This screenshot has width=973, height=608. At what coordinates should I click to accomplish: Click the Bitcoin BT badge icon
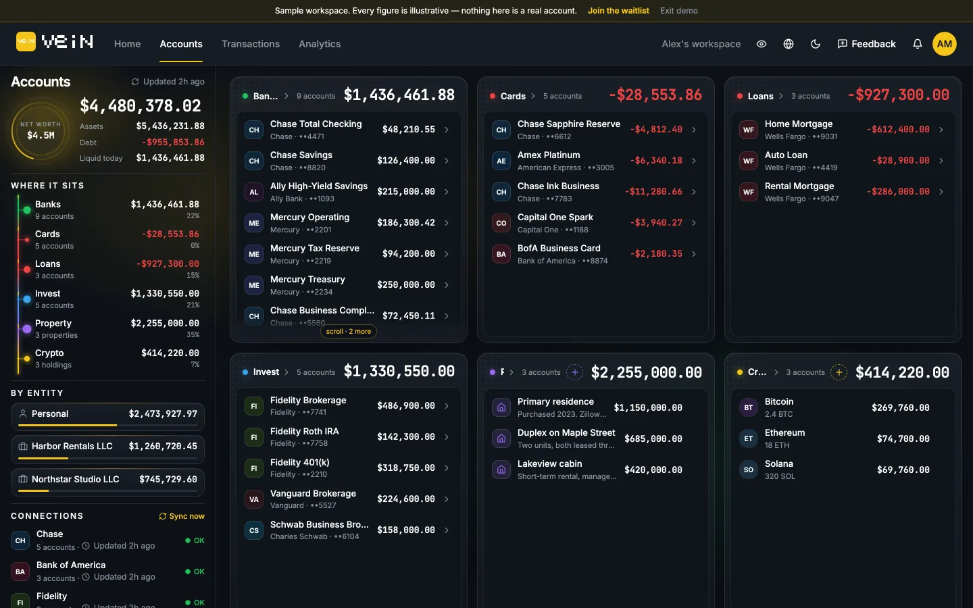[749, 407]
